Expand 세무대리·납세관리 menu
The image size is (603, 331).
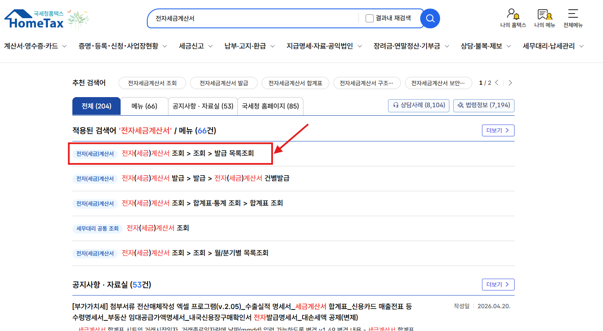tap(553, 46)
